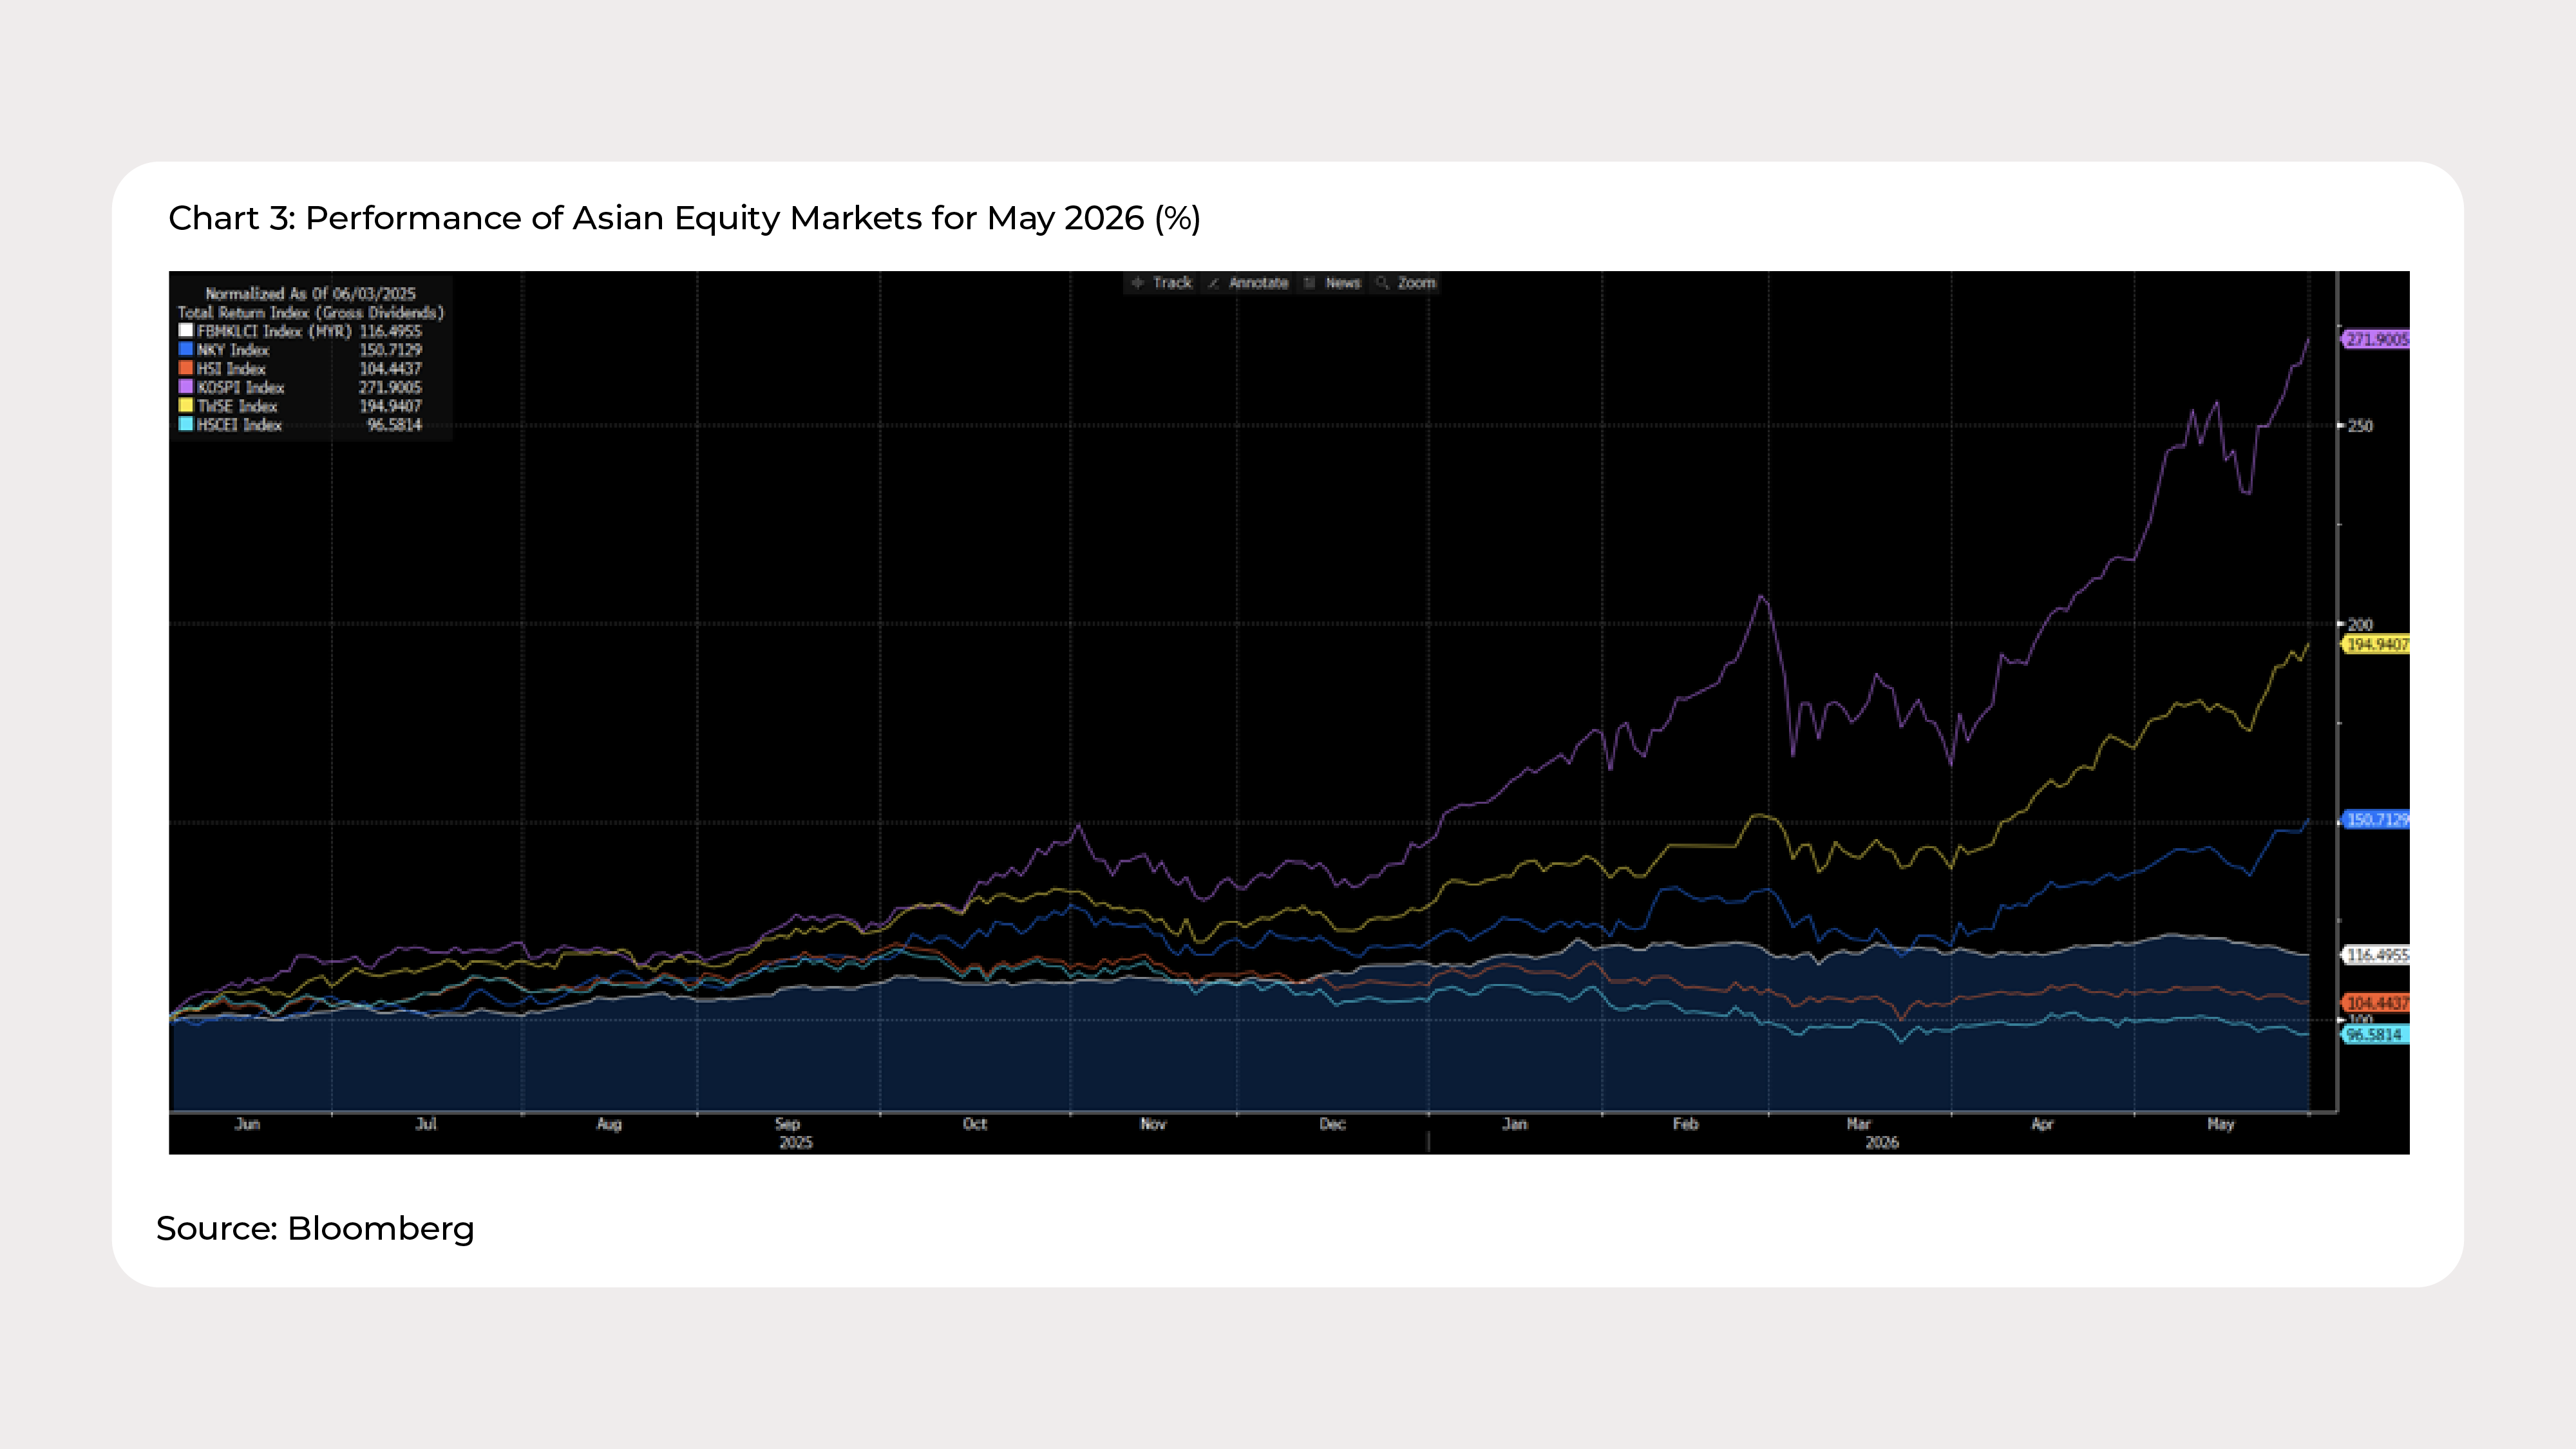Select the Annotate toolbar label
Viewport: 2576px width, 1449px height.
point(1258,283)
